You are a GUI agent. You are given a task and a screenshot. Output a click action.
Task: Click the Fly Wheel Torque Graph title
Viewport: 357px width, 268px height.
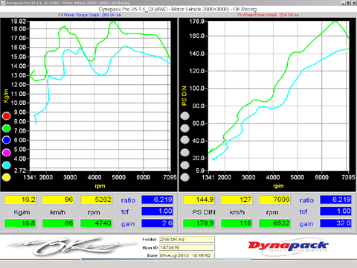click(89, 15)
